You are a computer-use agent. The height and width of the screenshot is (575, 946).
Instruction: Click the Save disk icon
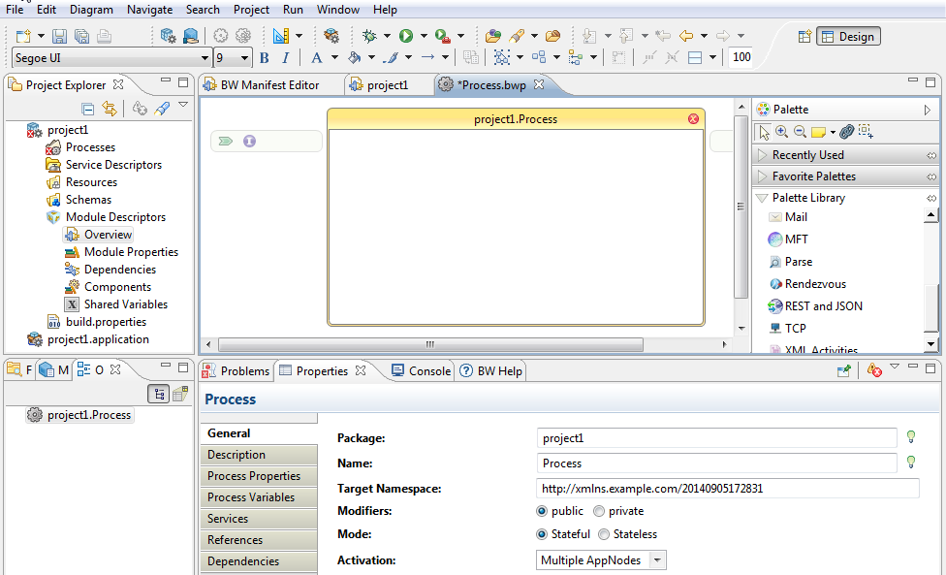pos(60,36)
